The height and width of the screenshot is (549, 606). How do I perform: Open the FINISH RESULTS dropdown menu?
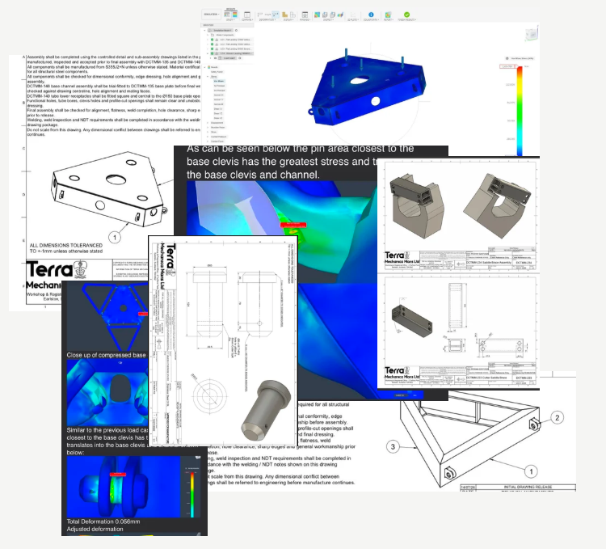[x=407, y=19]
